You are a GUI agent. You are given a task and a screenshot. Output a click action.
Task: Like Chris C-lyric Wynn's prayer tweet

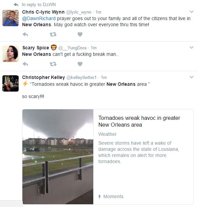tap(80, 34)
